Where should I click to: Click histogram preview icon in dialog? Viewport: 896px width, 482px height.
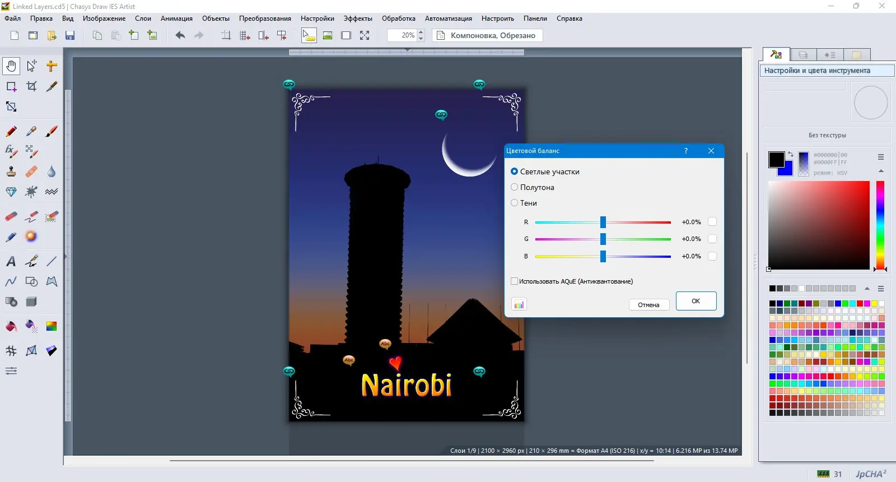click(x=519, y=304)
